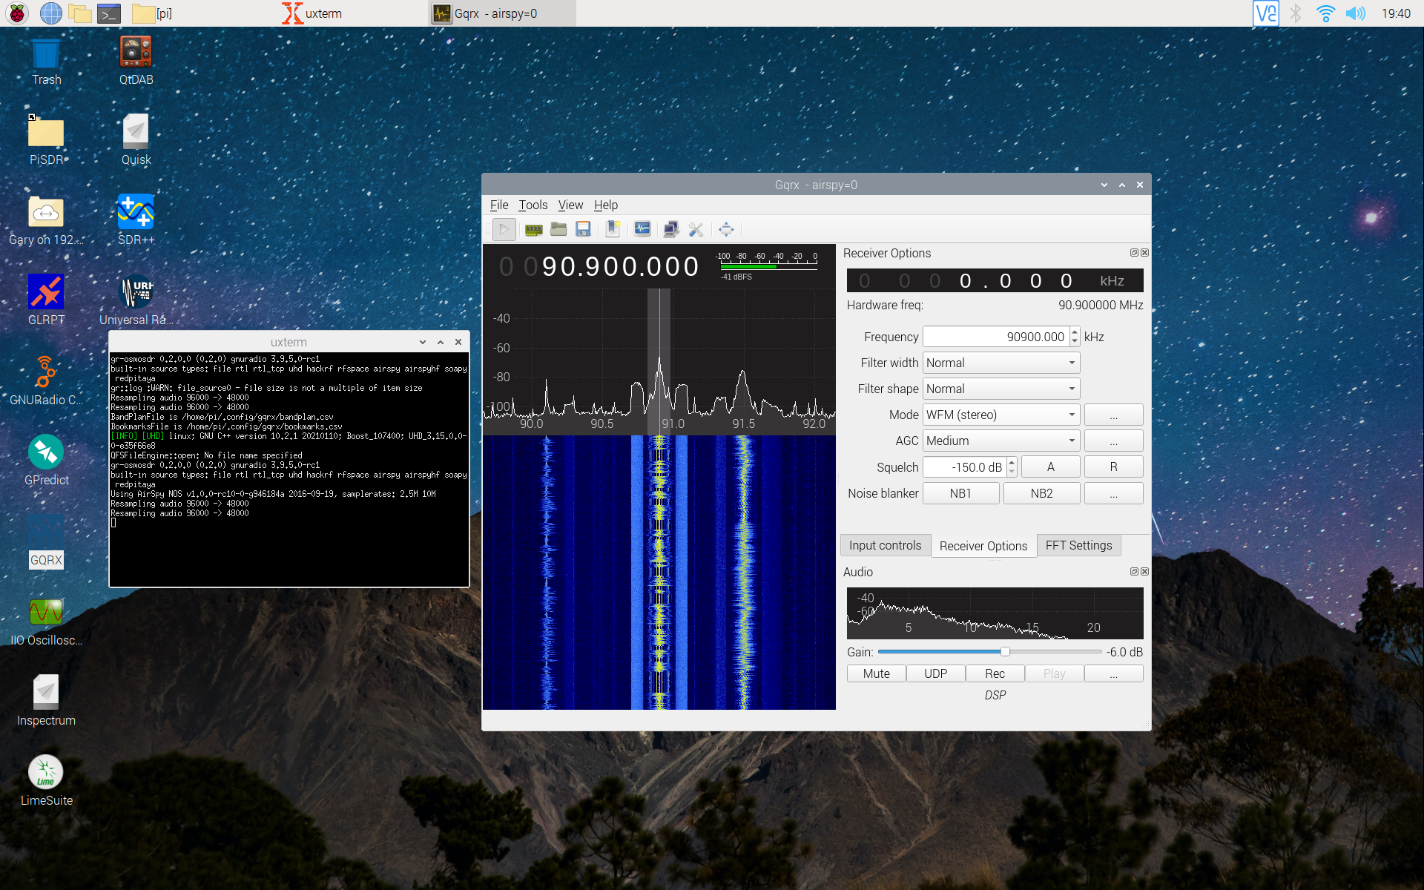1424x890 pixels.
Task: Select the Receiver Options tab
Action: click(983, 546)
